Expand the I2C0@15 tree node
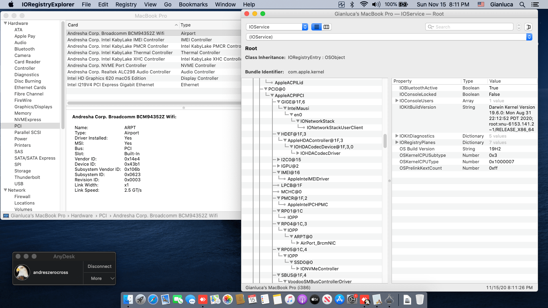548x308 pixels. [278, 160]
